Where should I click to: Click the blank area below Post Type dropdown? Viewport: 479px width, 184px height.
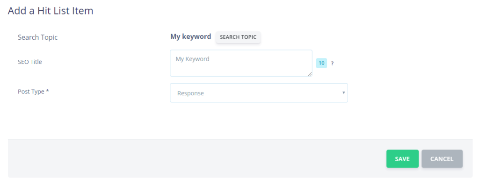[259, 120]
